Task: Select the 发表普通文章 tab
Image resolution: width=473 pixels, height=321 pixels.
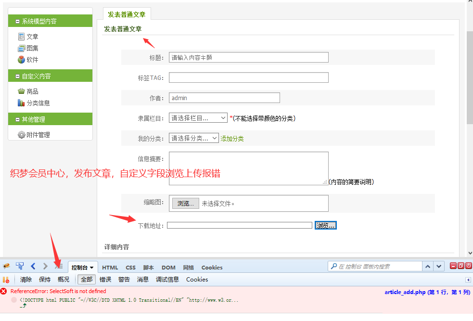Action: [126, 14]
